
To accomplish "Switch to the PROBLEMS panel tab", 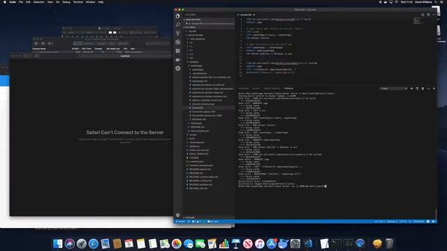I will 244,89.
